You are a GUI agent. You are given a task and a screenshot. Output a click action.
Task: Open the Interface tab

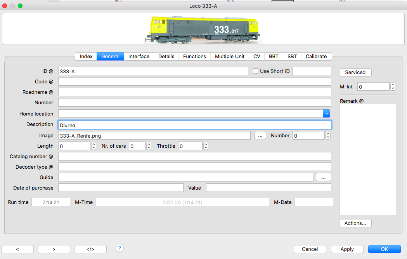(x=139, y=56)
